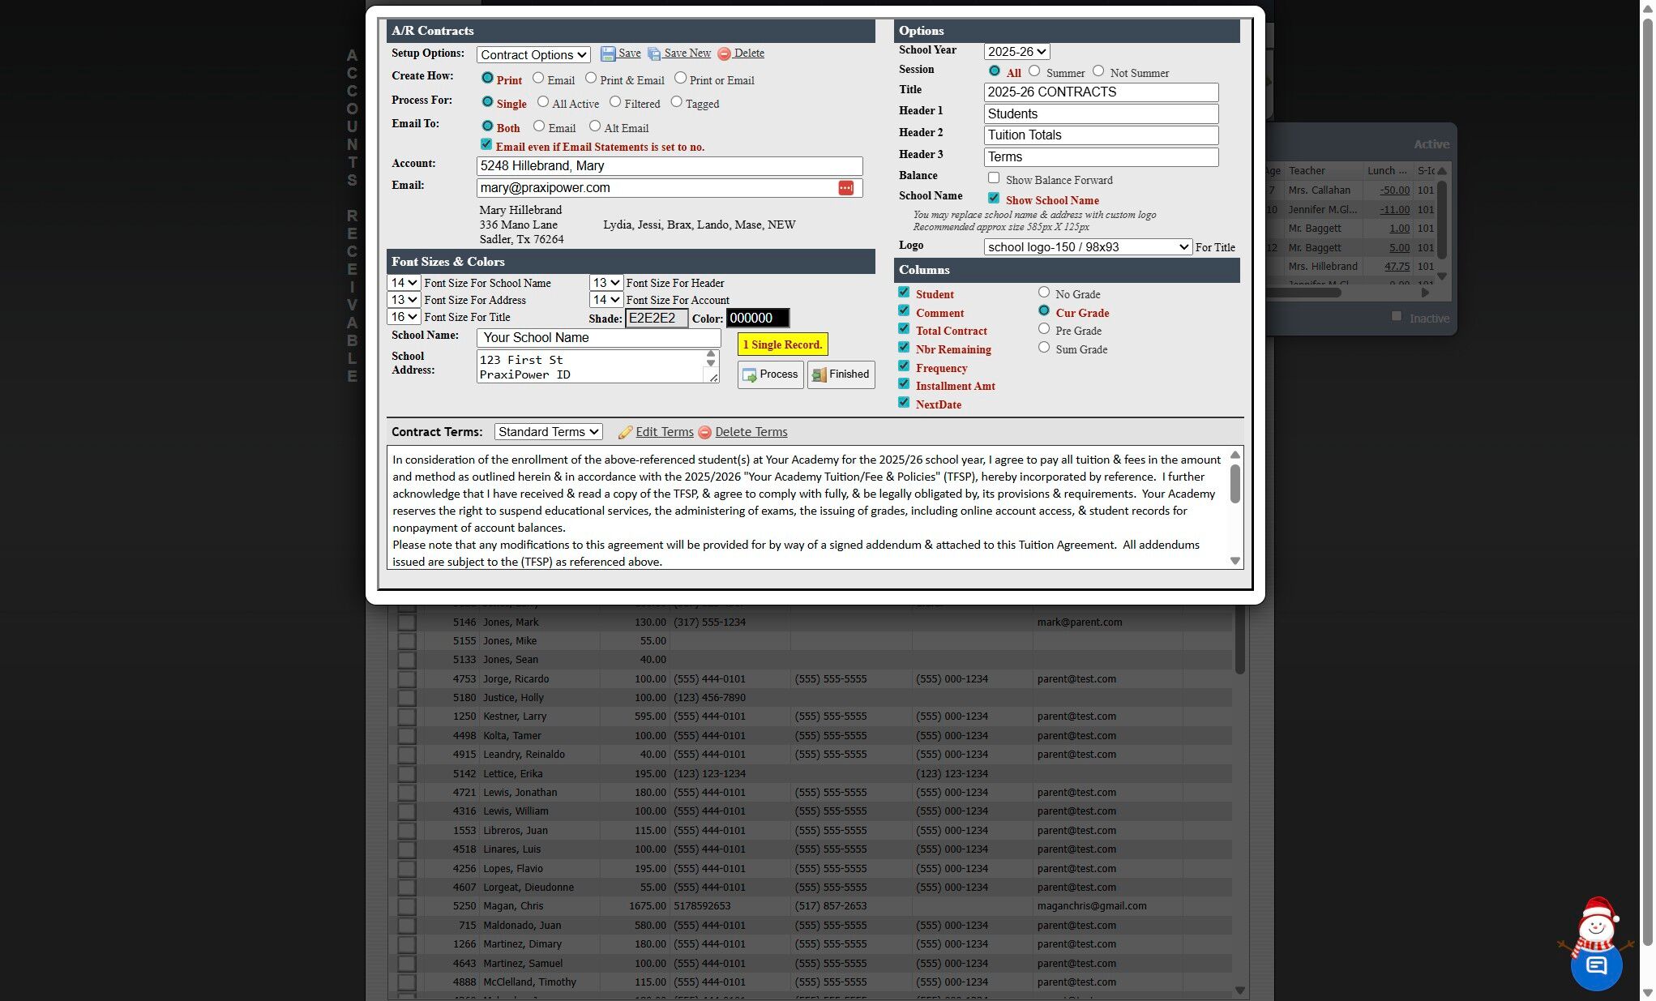Click the Save New copy icon
Image resolution: width=1656 pixels, height=1001 pixels.
[654, 53]
